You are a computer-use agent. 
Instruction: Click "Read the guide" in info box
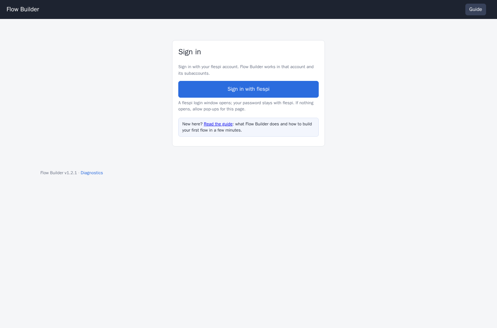coord(218,124)
